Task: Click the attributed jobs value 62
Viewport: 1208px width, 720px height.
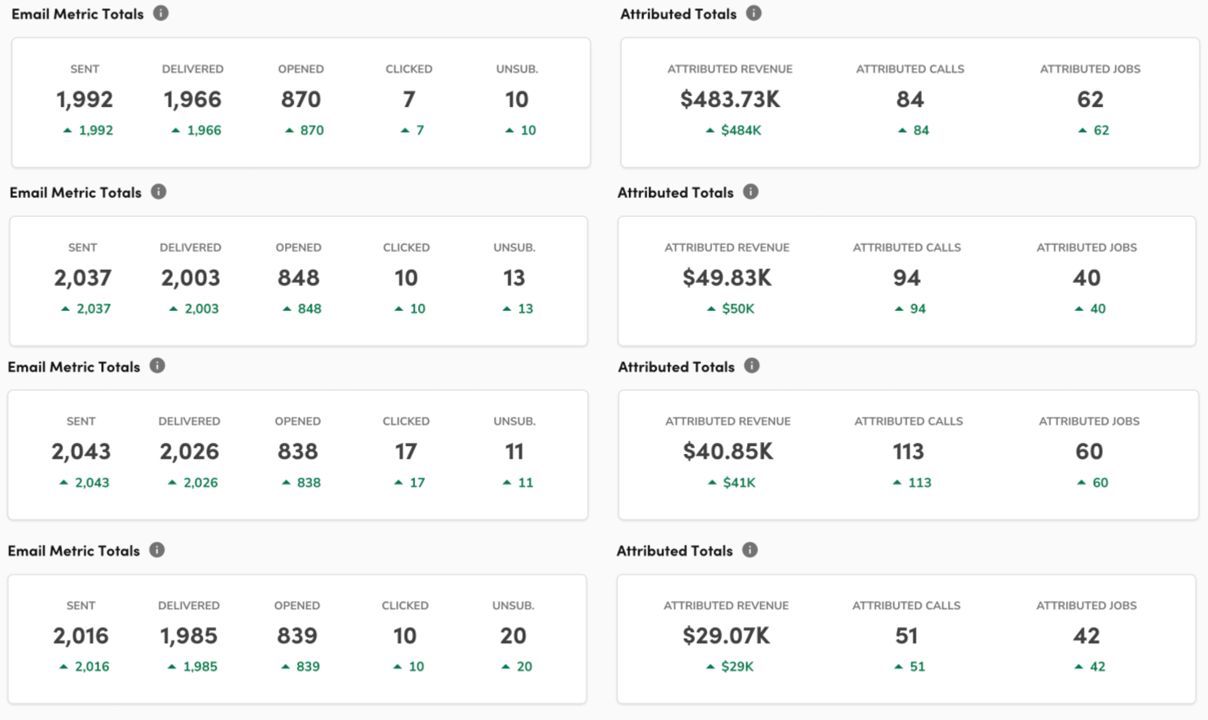Action: 1090,100
